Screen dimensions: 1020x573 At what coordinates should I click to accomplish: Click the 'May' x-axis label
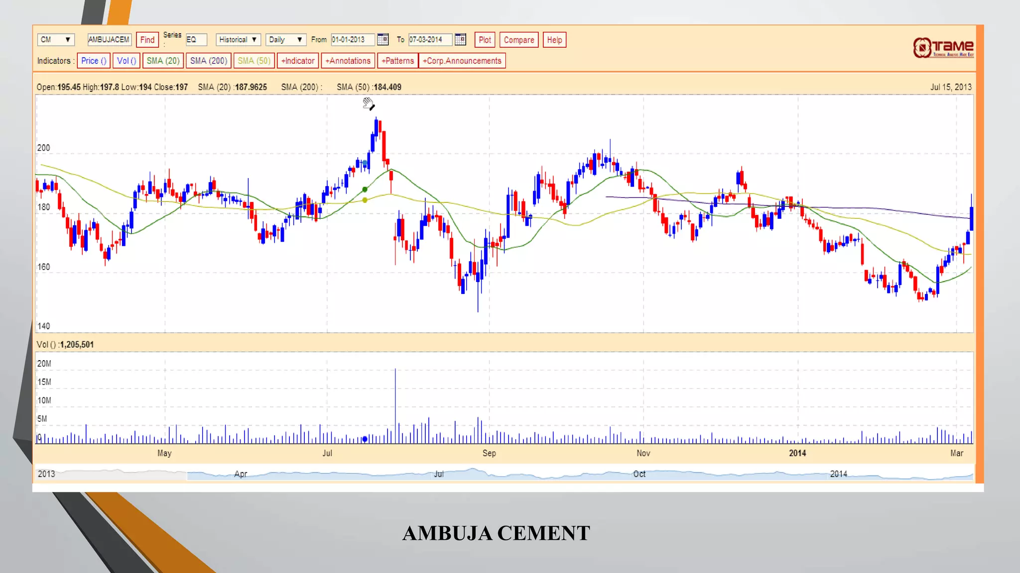pos(164,453)
